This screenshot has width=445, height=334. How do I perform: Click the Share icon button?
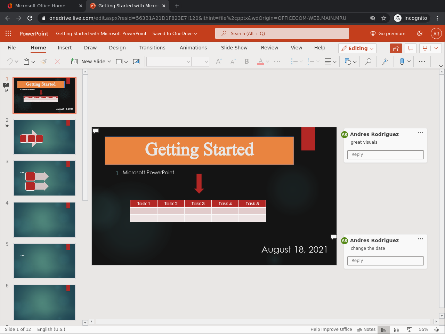point(396,48)
